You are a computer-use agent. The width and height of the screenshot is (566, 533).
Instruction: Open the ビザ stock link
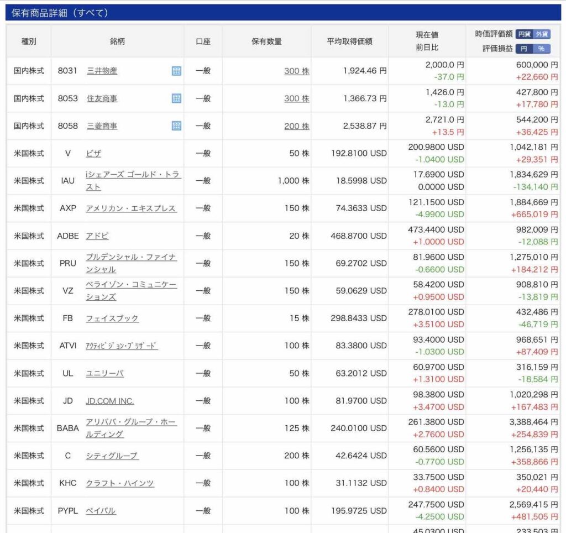click(93, 154)
